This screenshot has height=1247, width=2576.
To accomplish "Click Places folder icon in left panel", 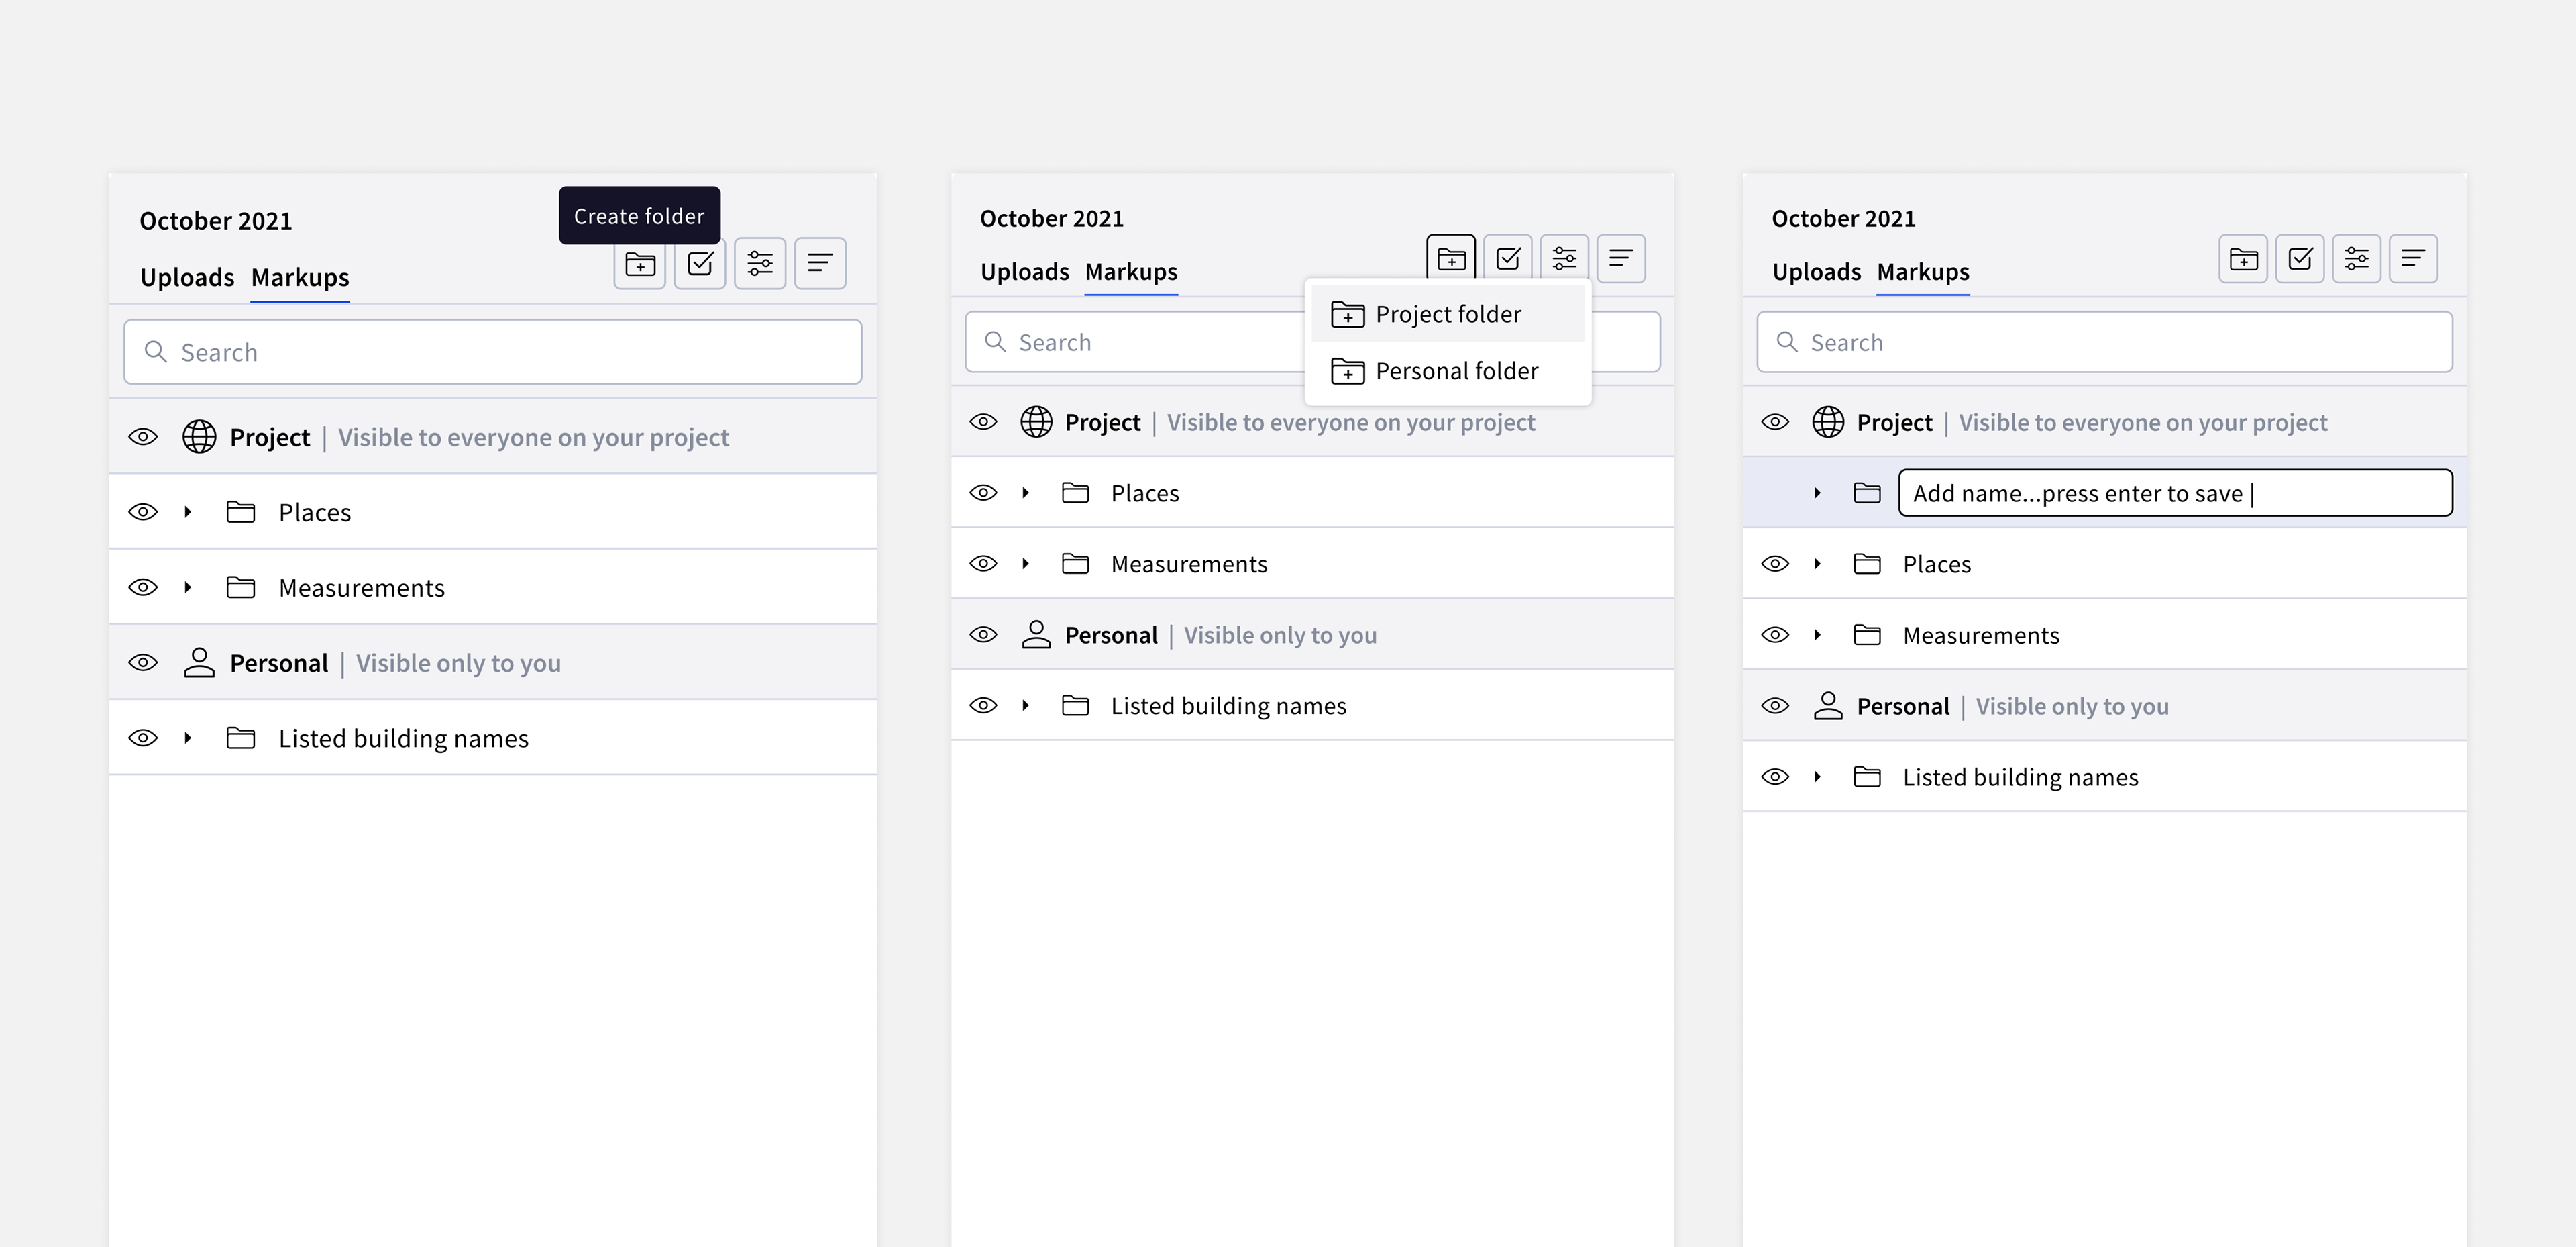I will tap(241, 512).
